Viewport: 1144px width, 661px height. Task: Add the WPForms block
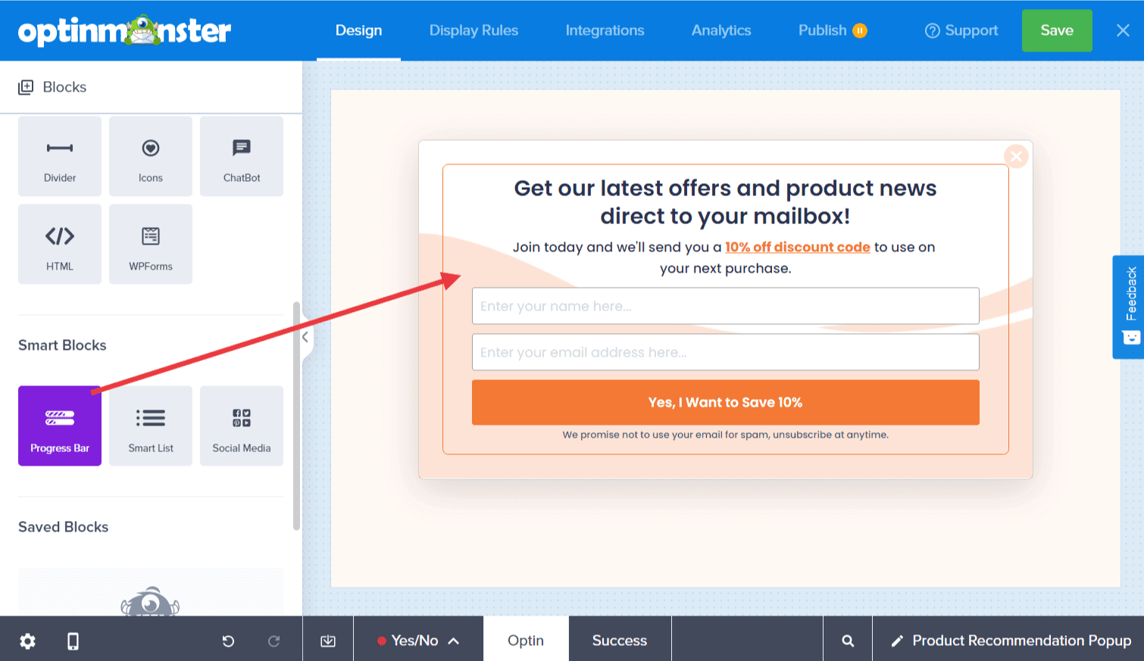pyautogui.click(x=150, y=244)
